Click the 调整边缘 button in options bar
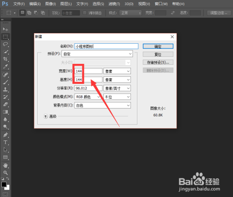Image resolution: width=233 pixels, height=197 pixels. click(x=219, y=13)
